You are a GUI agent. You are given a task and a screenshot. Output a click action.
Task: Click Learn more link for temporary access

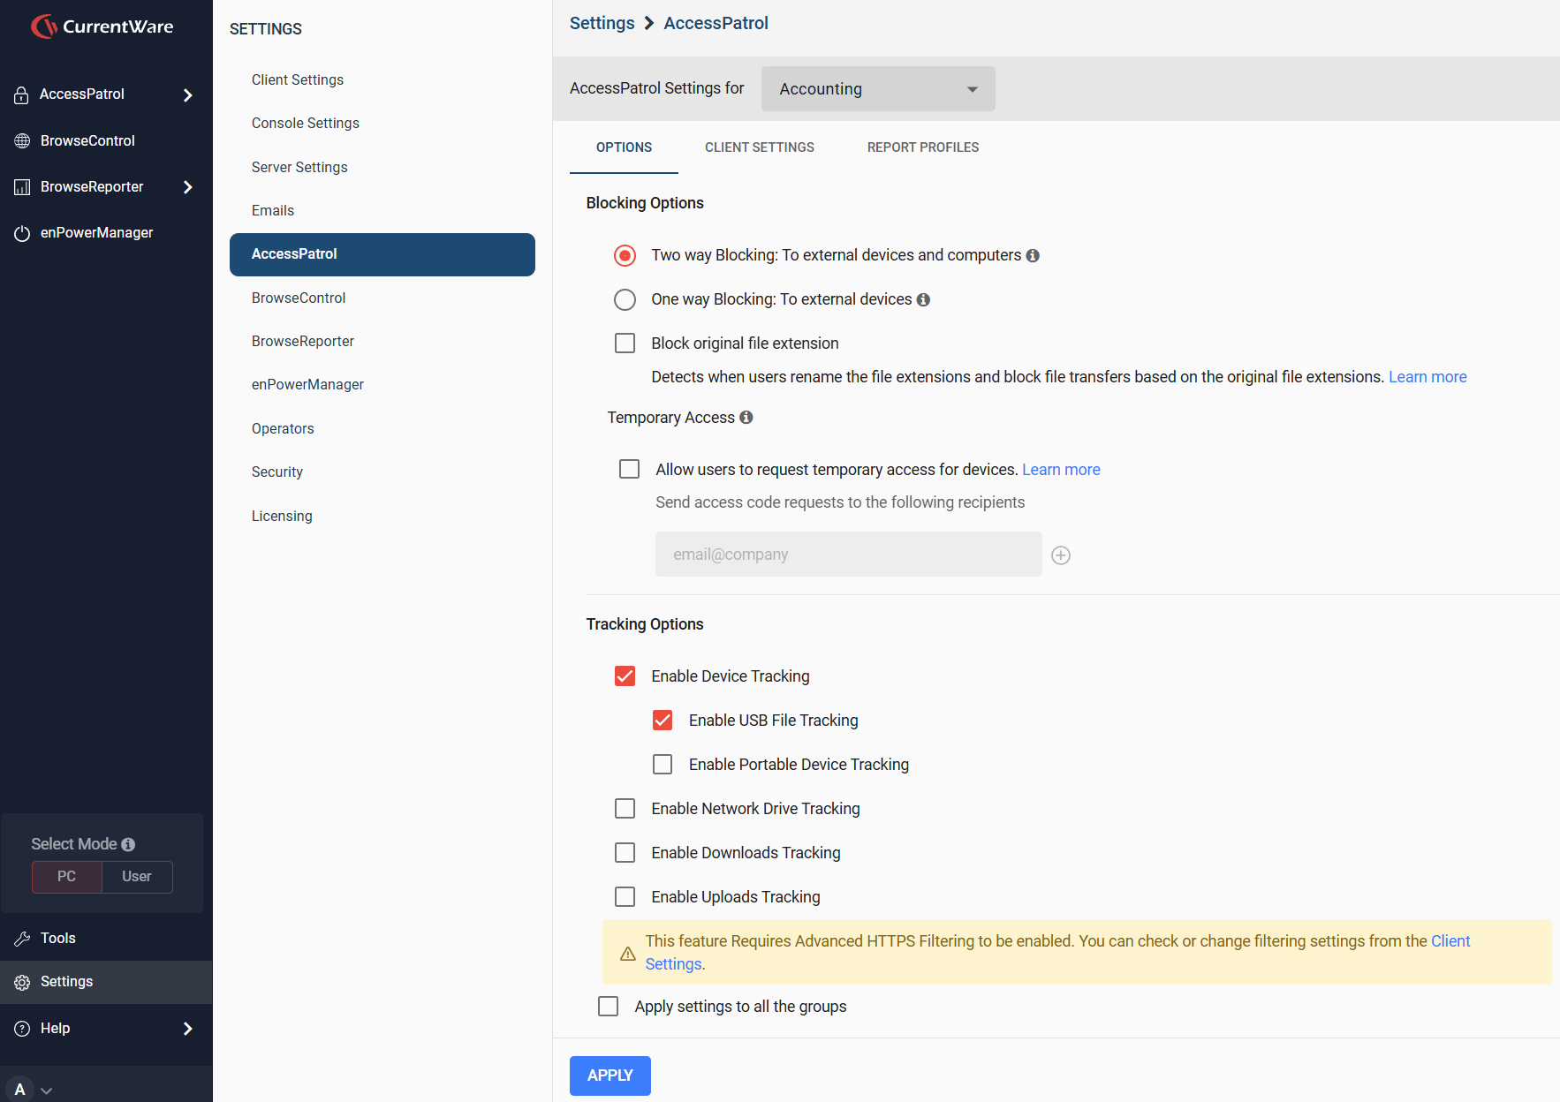click(1061, 470)
